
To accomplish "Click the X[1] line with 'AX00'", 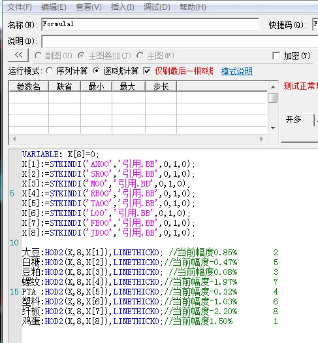I will click(108, 164).
